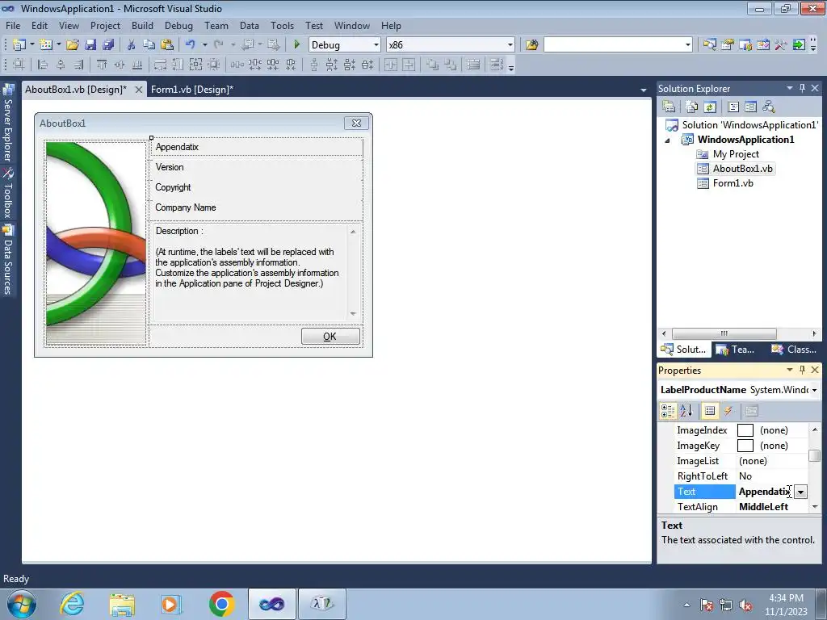Screen dimensions: 827x620
Task: Close the AboutBox1.vb design tab
Action: (x=139, y=90)
